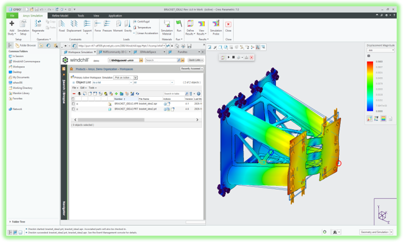The width and height of the screenshot is (403, 242).
Task: Toggle first icon under the color legend
Action: pos(370,119)
